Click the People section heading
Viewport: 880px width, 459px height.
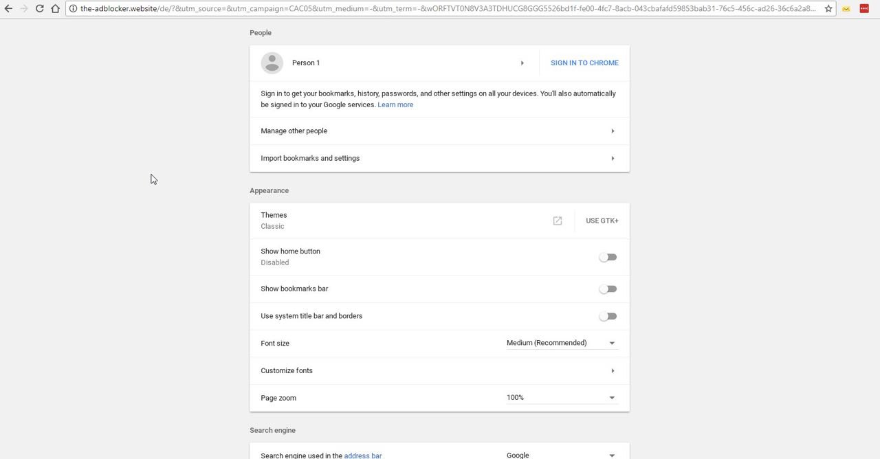pyautogui.click(x=261, y=32)
